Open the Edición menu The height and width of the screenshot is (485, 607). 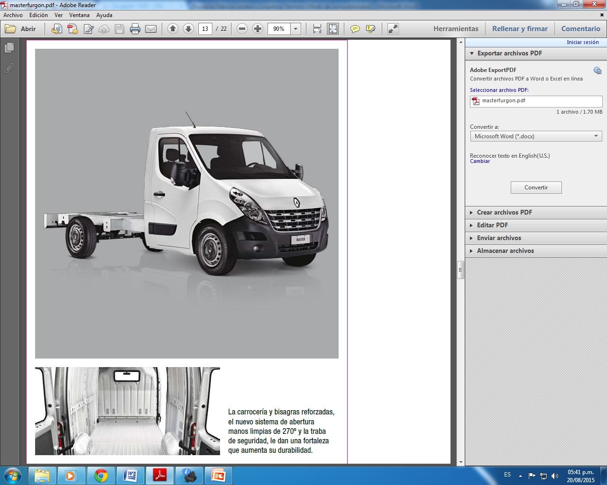point(38,15)
